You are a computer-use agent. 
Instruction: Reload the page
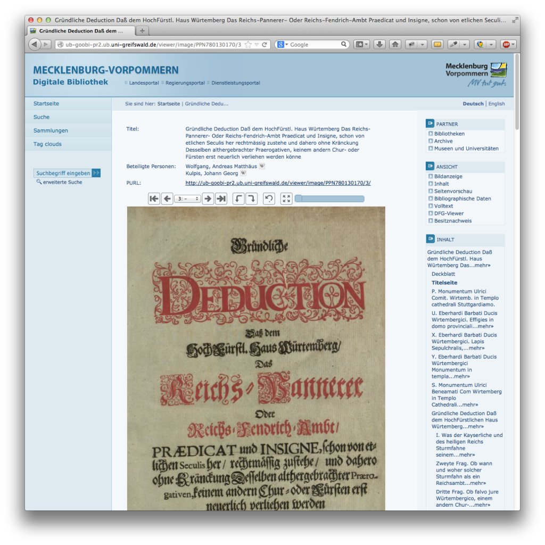tap(265, 45)
